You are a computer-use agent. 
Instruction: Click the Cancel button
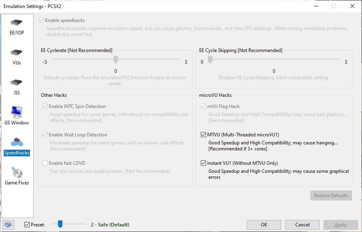tap(302, 225)
